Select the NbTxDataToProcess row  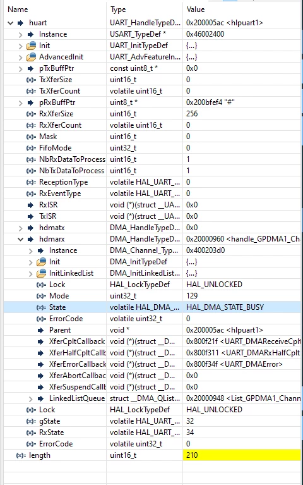[152, 171]
